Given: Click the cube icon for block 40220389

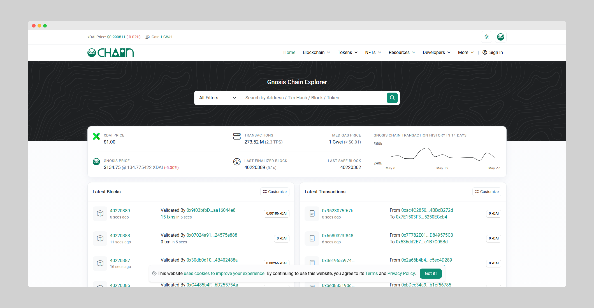Looking at the screenshot, I should [x=100, y=213].
